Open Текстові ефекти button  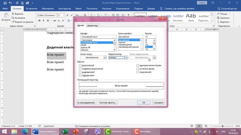(x=108, y=102)
